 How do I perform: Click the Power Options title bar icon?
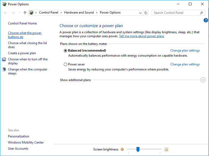(x=4, y=4)
